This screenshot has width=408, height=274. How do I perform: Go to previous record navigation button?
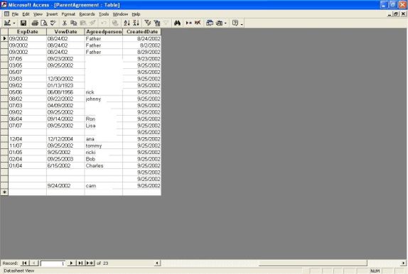34,263
